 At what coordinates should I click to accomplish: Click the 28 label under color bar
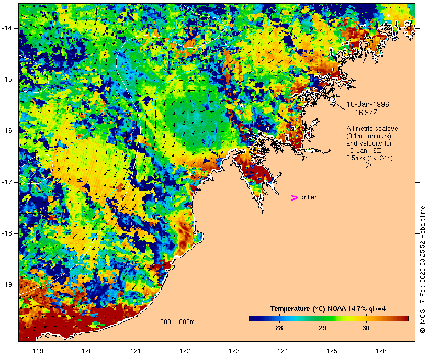coord(279,328)
